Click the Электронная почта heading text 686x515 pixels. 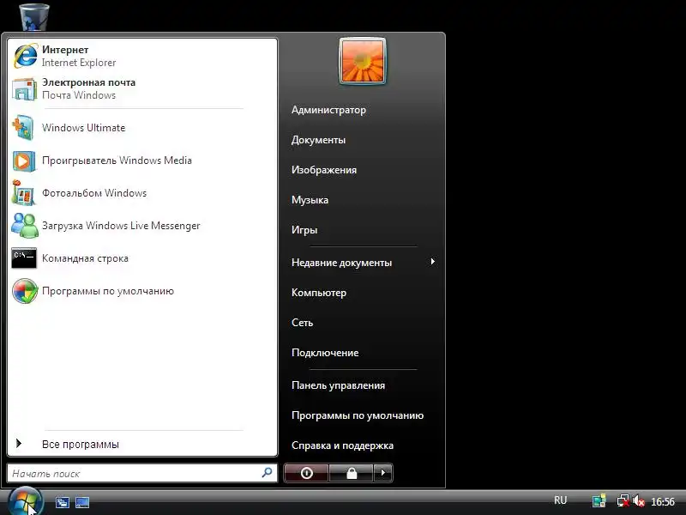pyautogui.click(x=89, y=82)
